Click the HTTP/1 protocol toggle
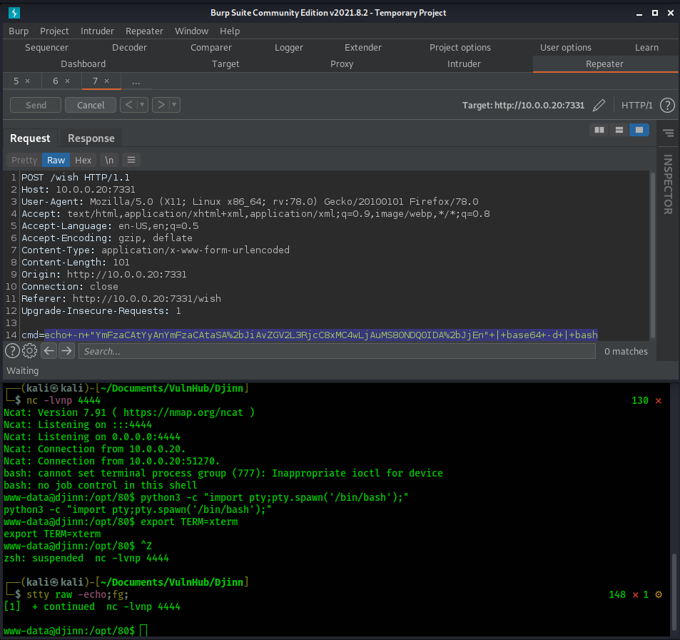This screenshot has height=640, width=680. (x=636, y=106)
